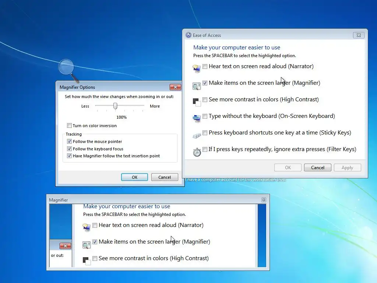Uncheck Magnifier option in Ease of Access

point(205,83)
